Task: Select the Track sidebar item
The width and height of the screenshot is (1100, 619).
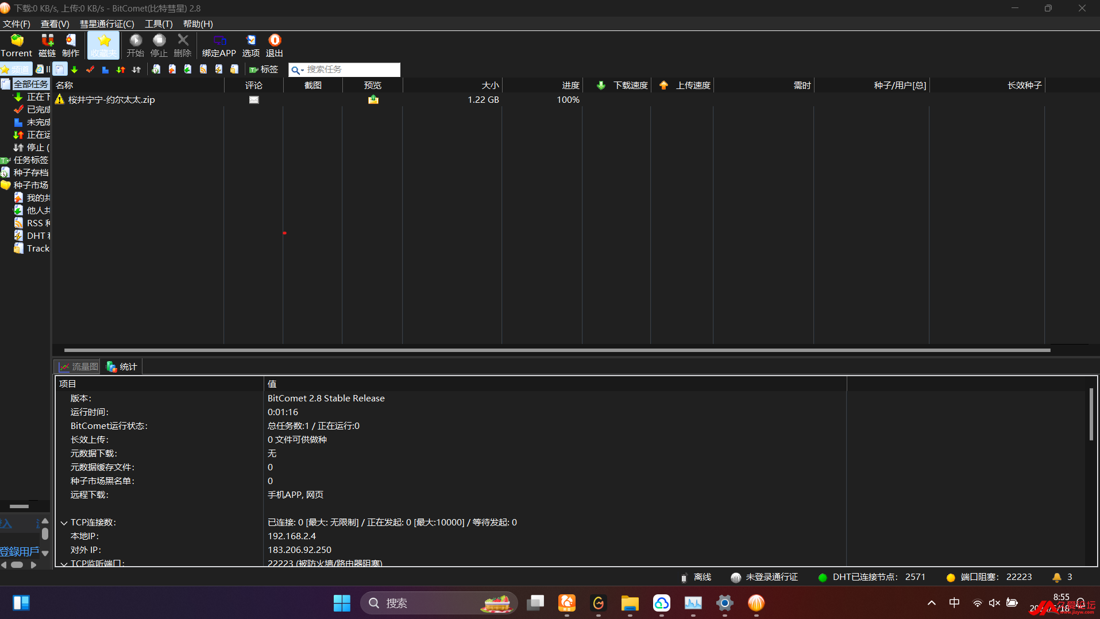Action: pyautogui.click(x=32, y=248)
